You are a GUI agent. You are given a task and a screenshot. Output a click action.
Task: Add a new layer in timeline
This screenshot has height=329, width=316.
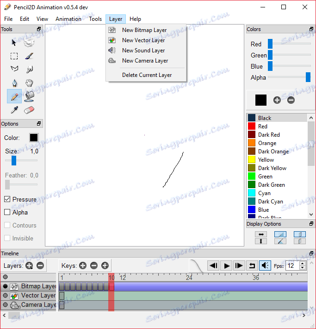click(x=29, y=266)
